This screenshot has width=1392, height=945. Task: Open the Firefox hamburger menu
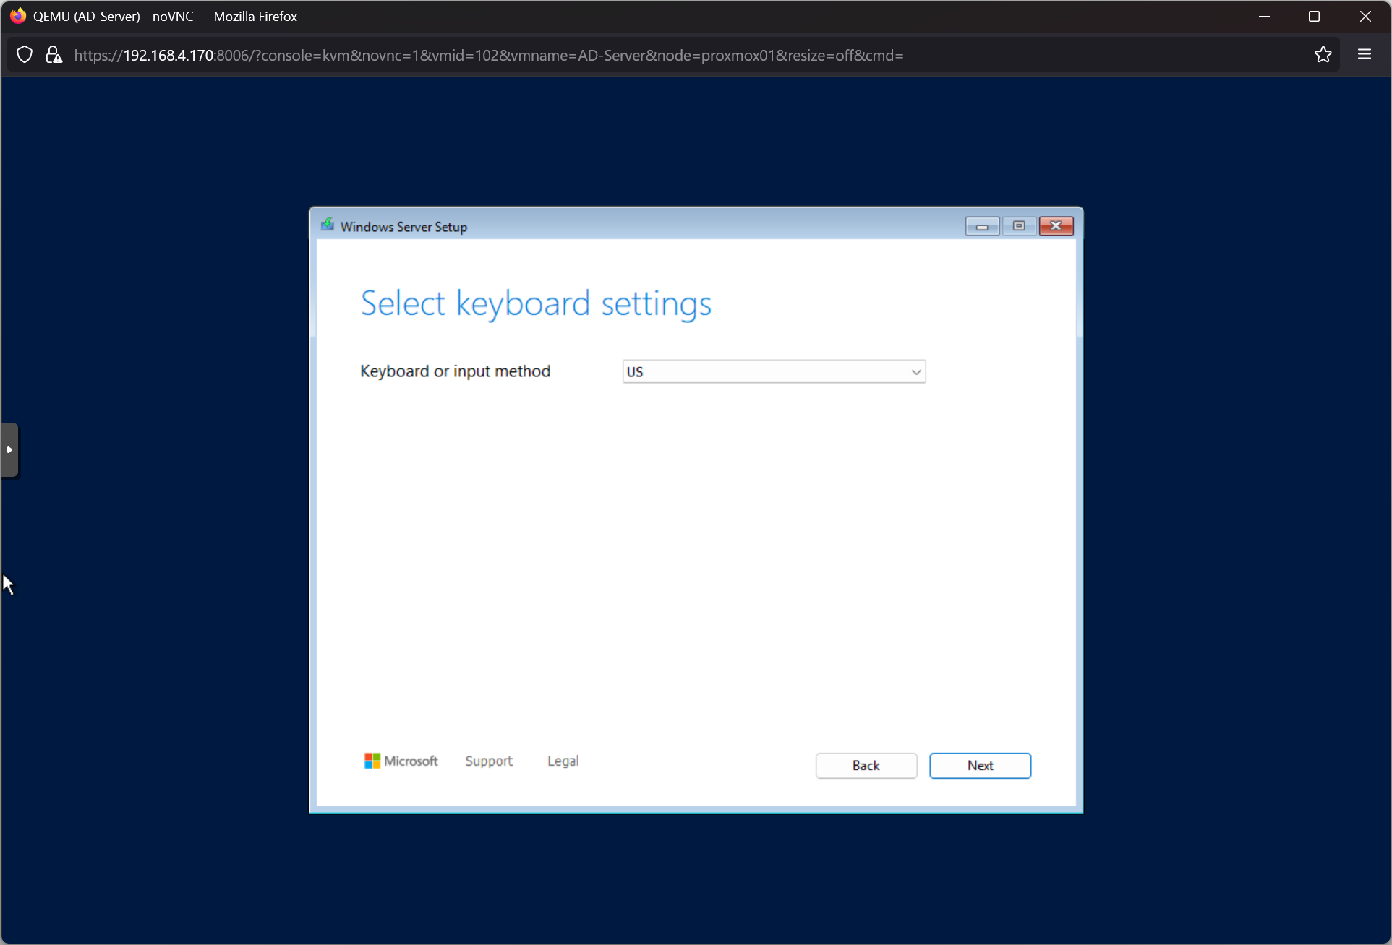tap(1364, 55)
